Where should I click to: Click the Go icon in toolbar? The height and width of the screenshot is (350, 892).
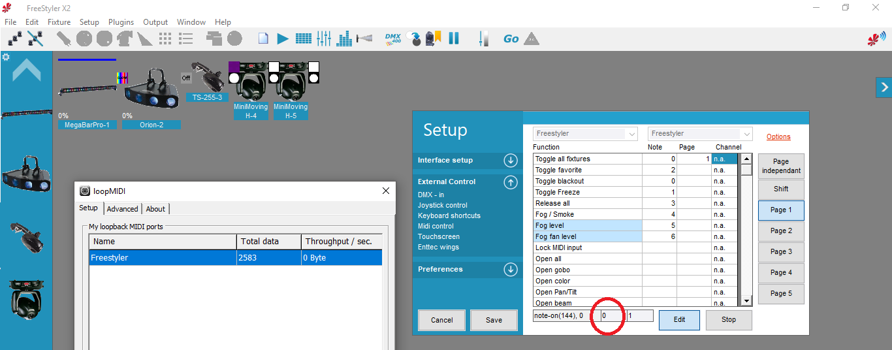(511, 39)
